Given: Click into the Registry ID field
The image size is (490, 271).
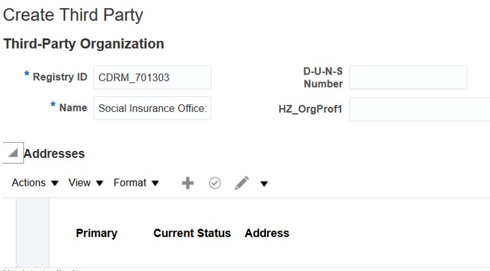Looking at the screenshot, I should tap(152, 78).
